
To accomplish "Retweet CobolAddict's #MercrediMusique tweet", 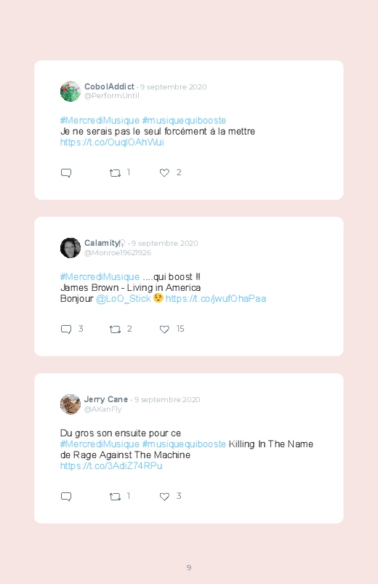I will coord(115,173).
